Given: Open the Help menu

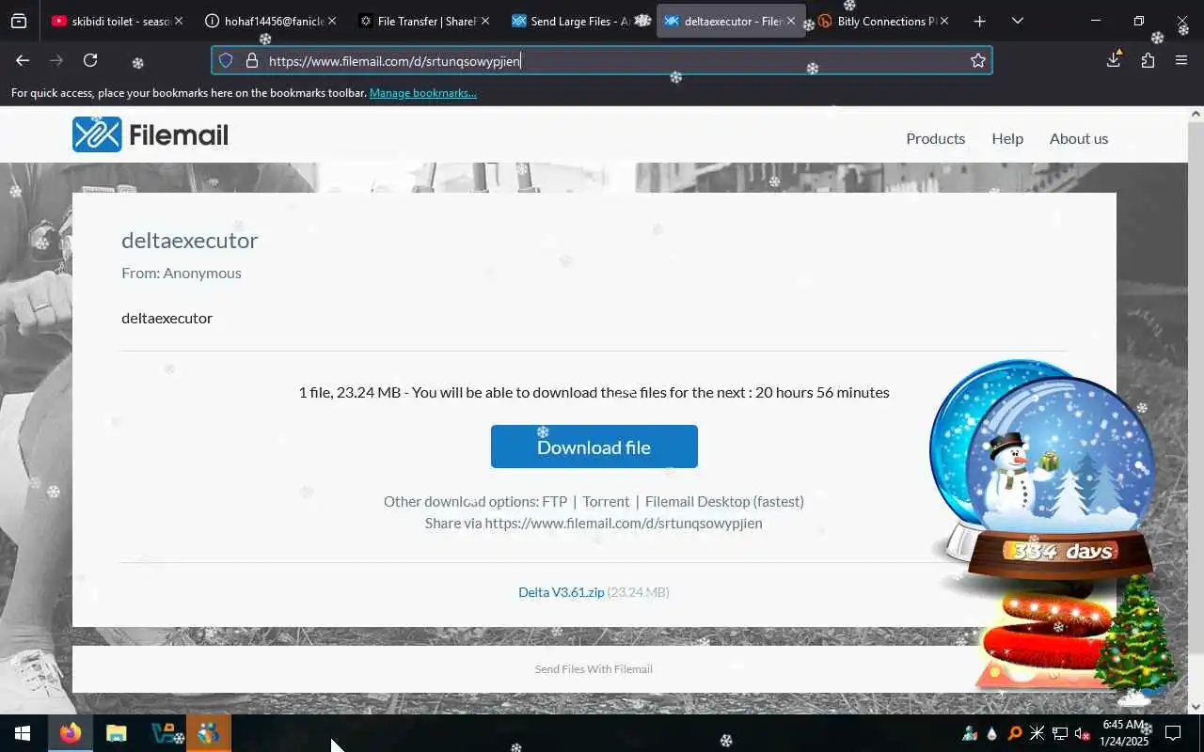Looking at the screenshot, I should click(1007, 138).
